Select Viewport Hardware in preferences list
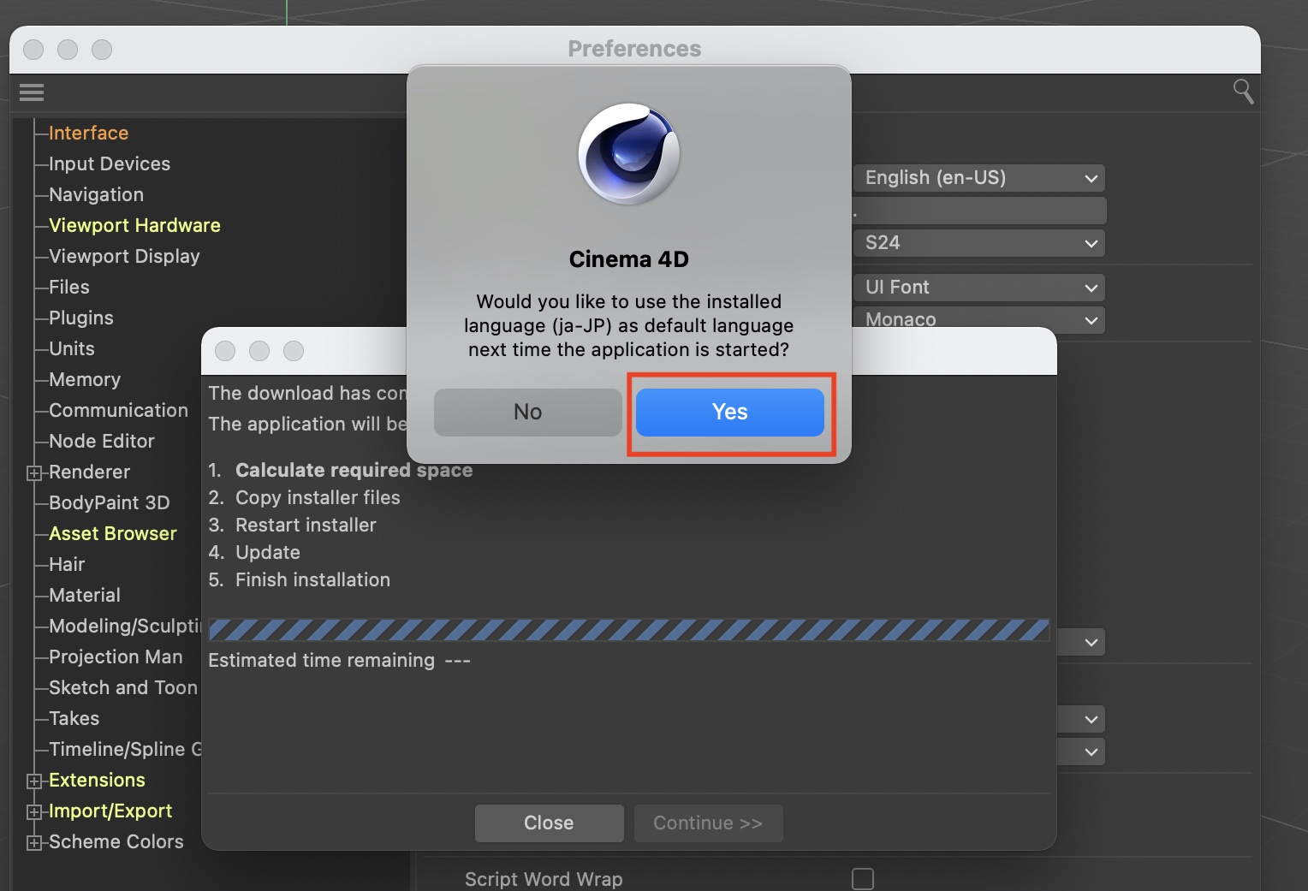Viewport: 1308px width, 891px height. (x=134, y=226)
